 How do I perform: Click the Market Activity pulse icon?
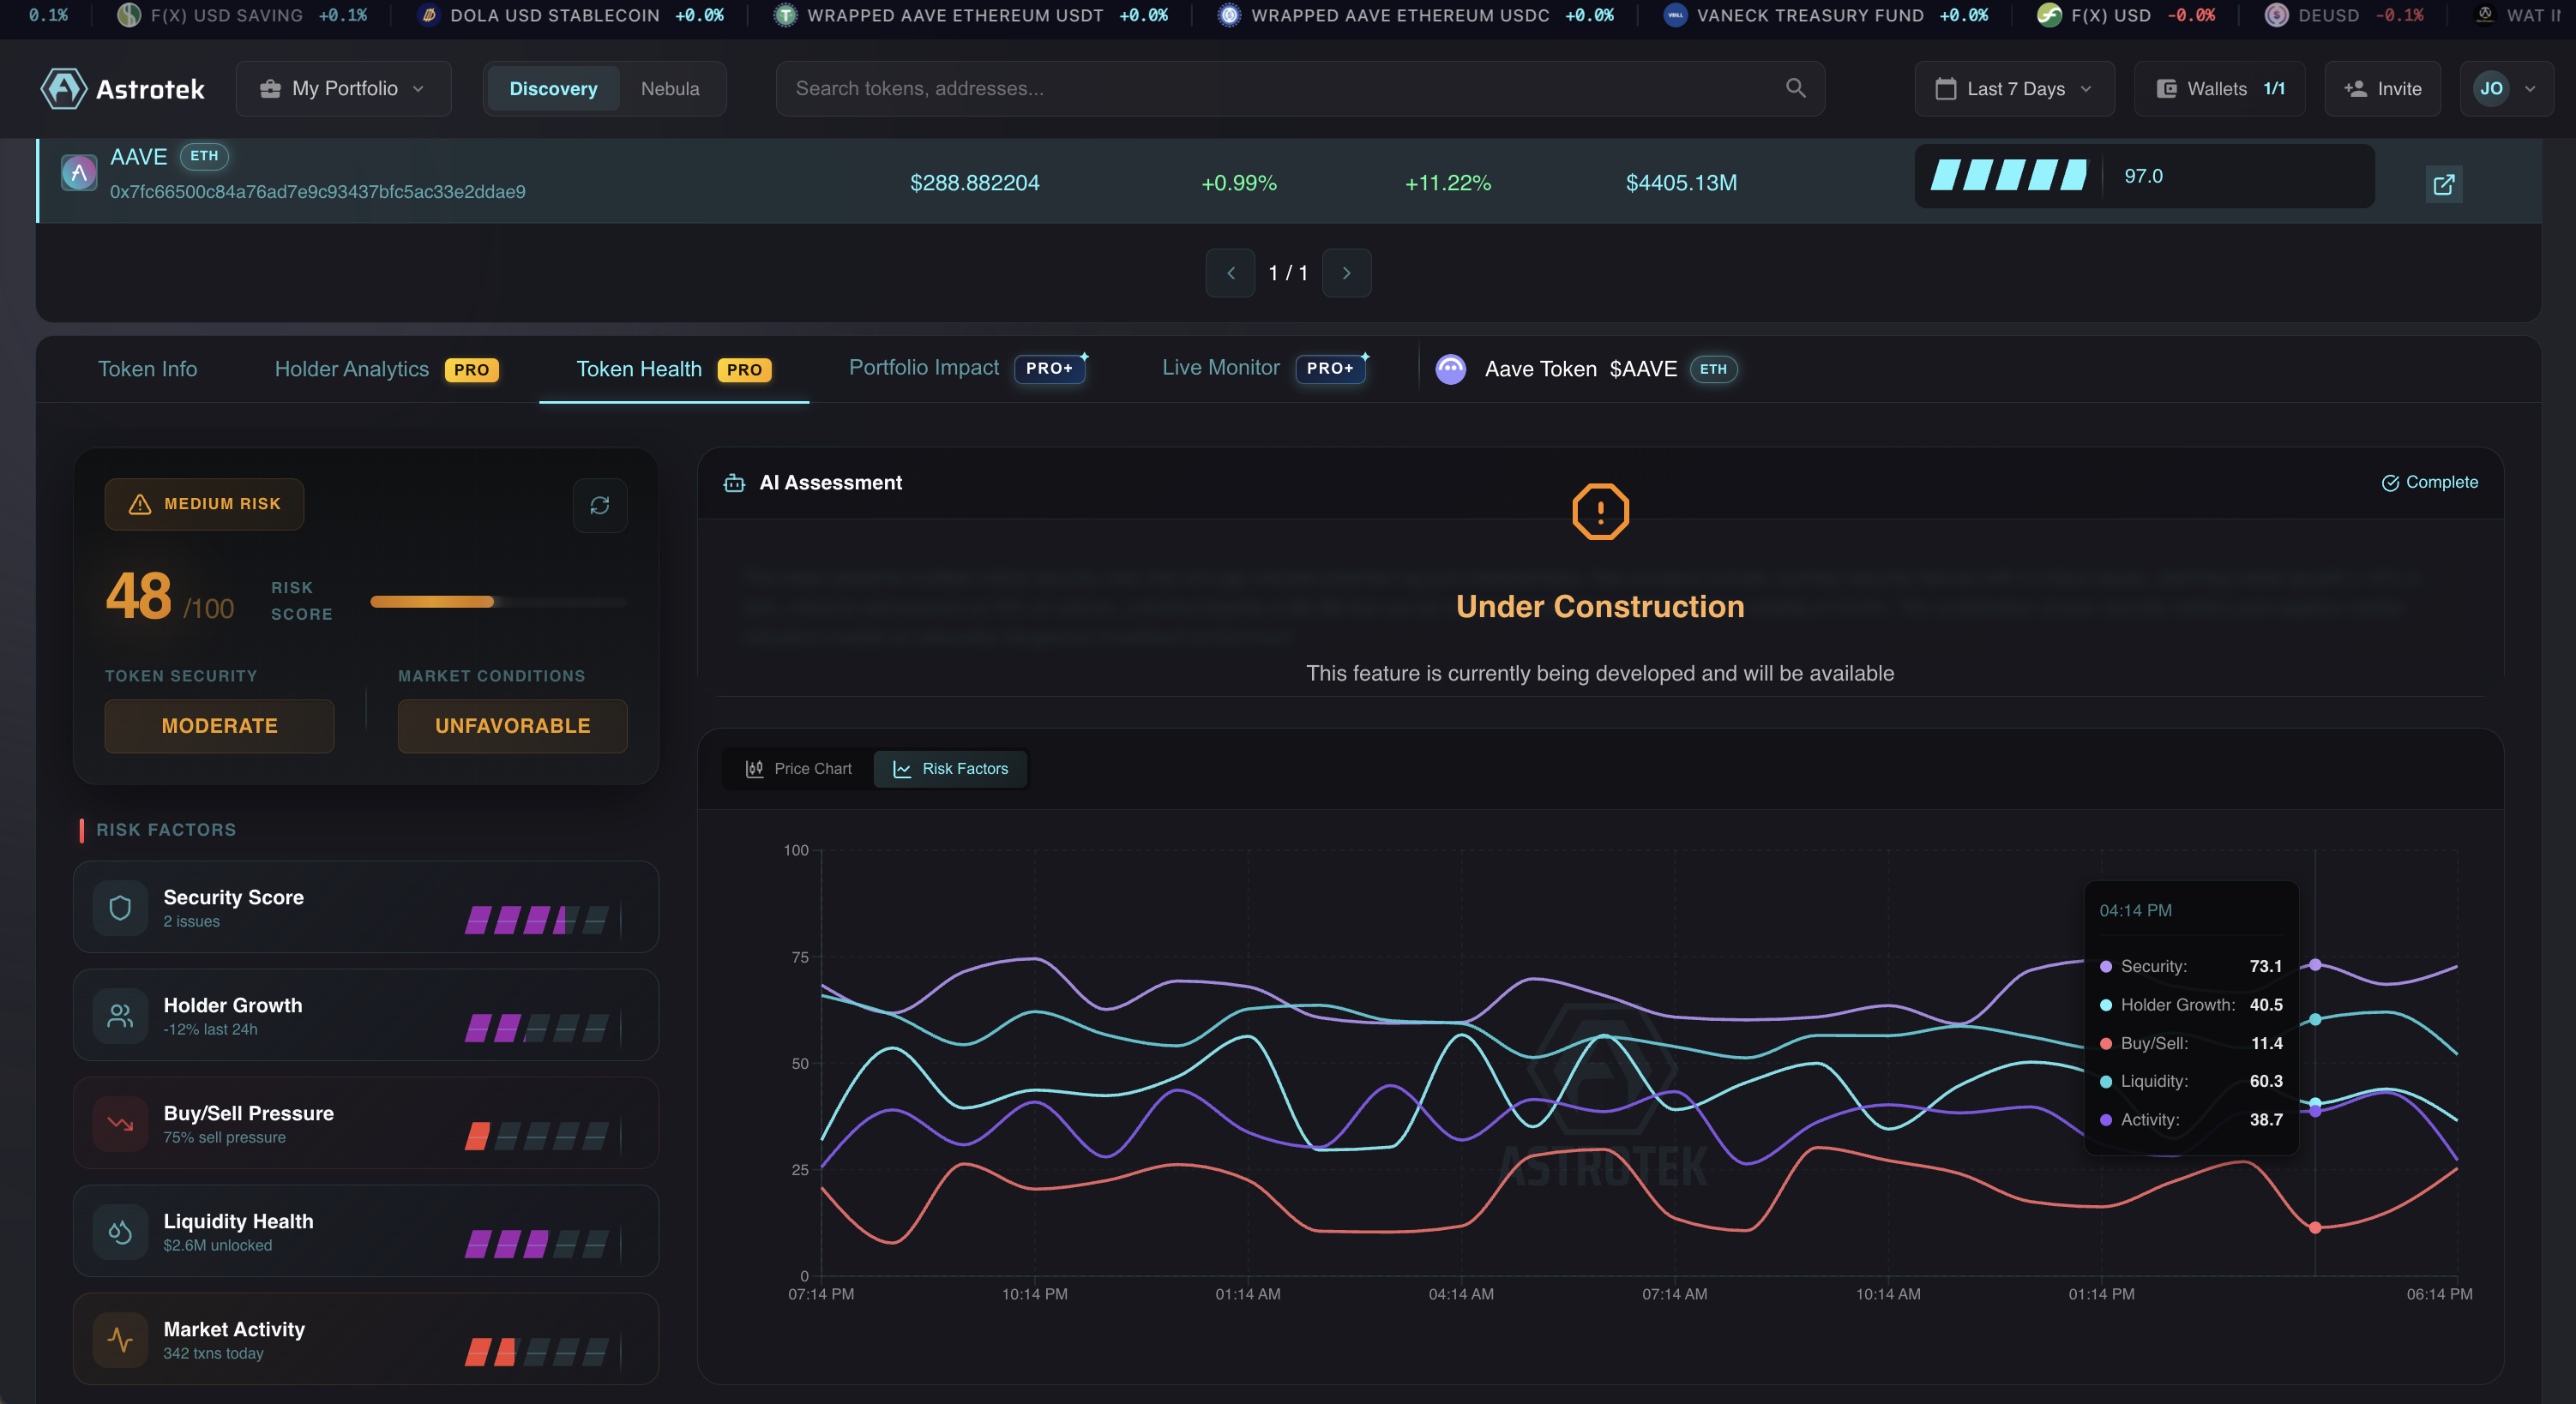(120, 1339)
